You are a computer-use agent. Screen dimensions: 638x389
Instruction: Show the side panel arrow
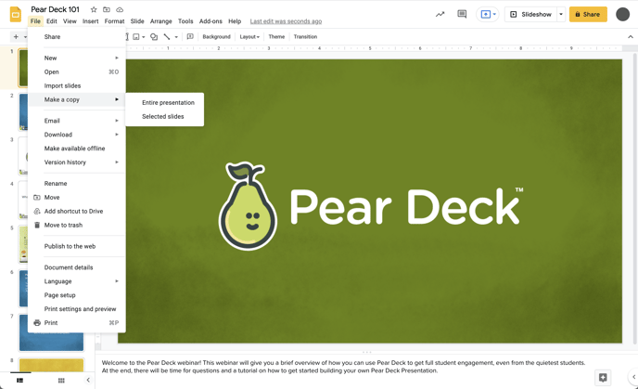[633, 377]
